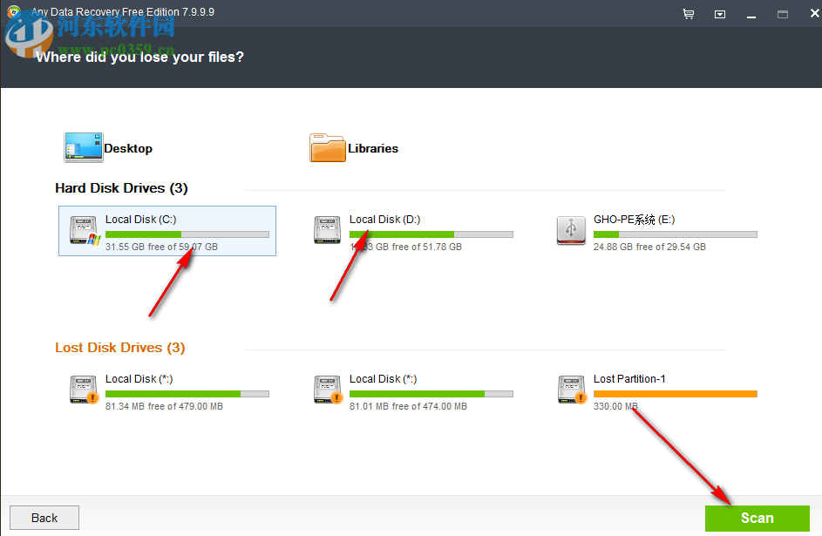The width and height of the screenshot is (822, 536).
Task: Click the Lost Disk Drives (3) heading
Action: [x=120, y=348]
